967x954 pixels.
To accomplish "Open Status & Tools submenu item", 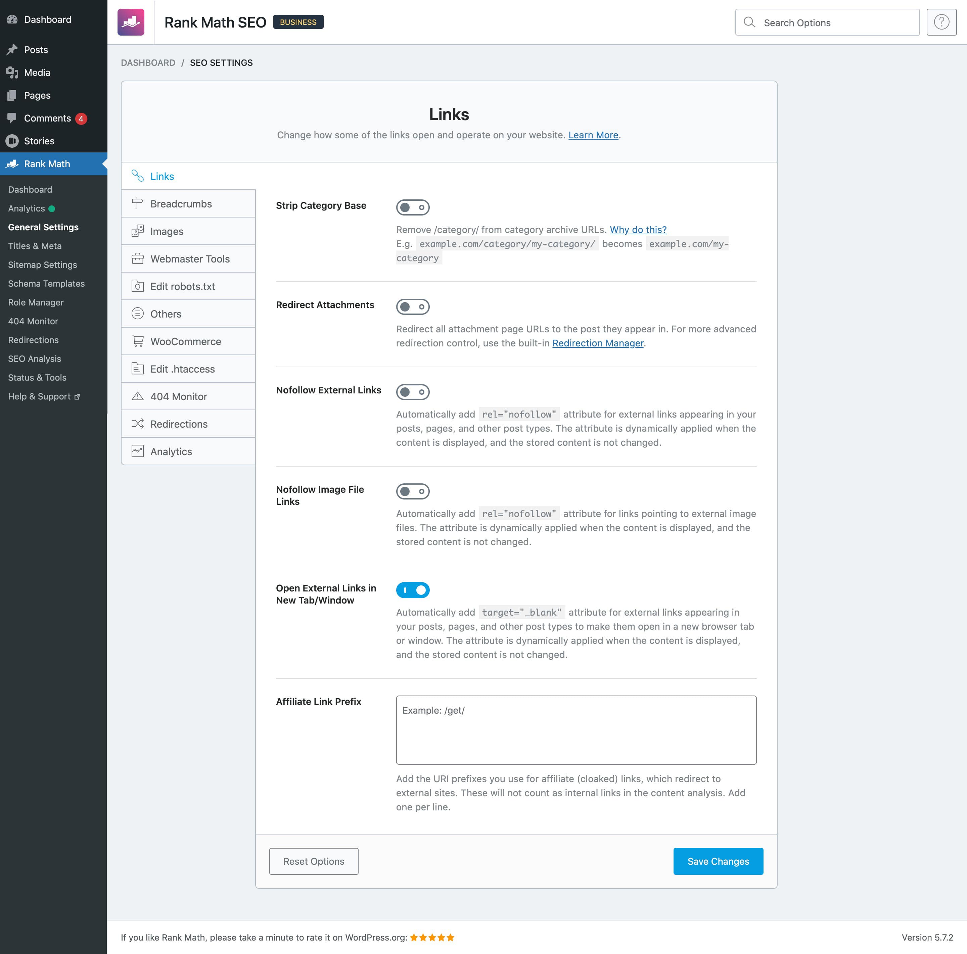I will (x=37, y=377).
